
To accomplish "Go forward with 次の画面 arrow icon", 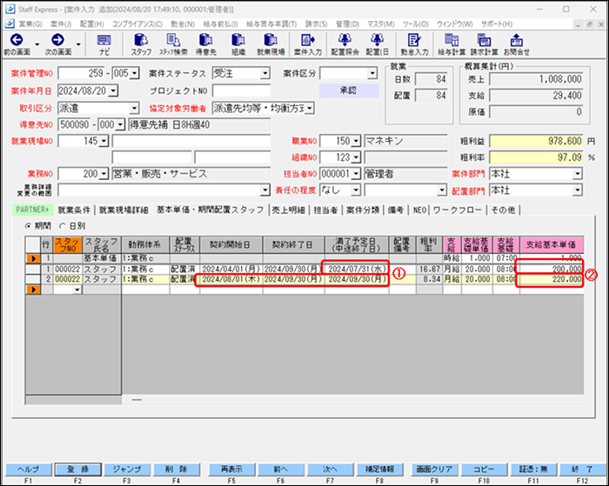I will pos(58,40).
